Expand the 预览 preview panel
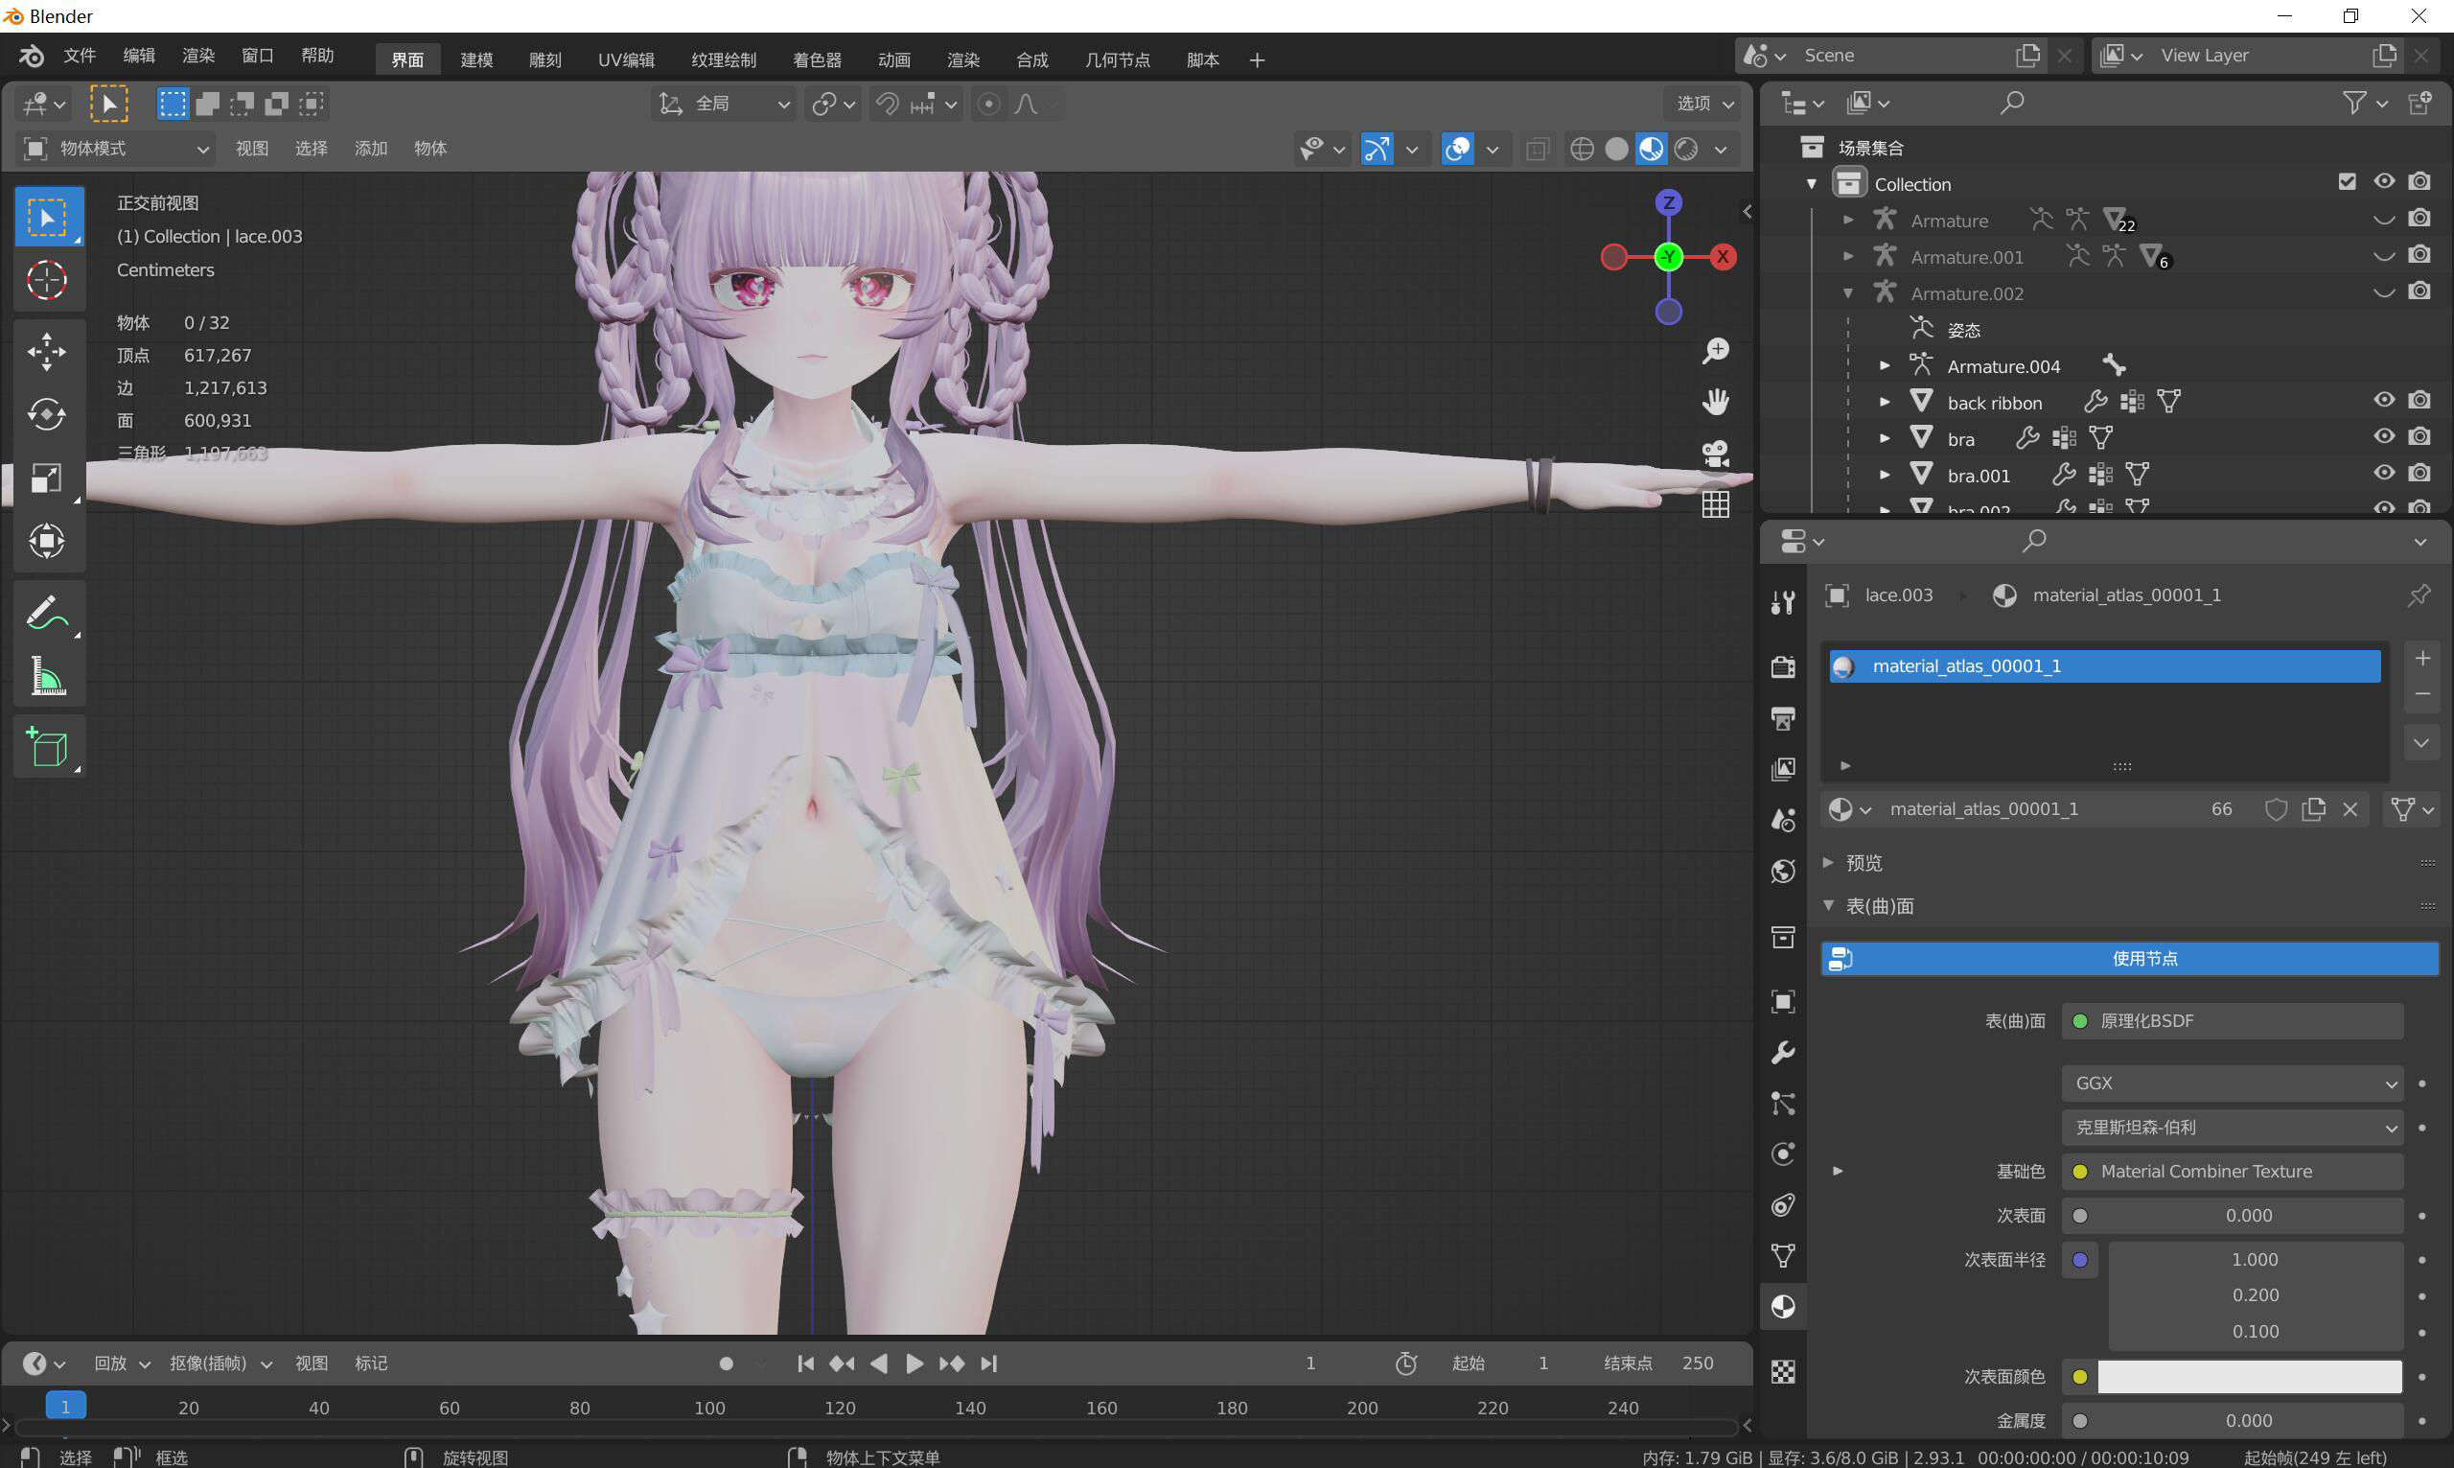The image size is (2454, 1468). click(1829, 863)
